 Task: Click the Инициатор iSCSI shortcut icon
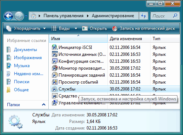pyautogui.click(x=55, y=47)
